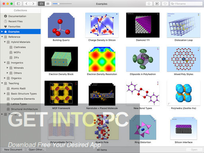Click the Open Other... button

click(x=36, y=149)
